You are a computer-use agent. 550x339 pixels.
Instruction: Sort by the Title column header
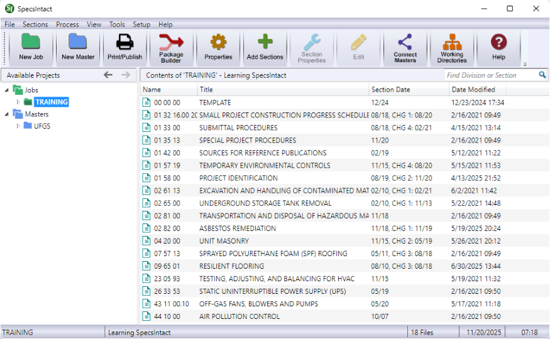click(x=283, y=90)
